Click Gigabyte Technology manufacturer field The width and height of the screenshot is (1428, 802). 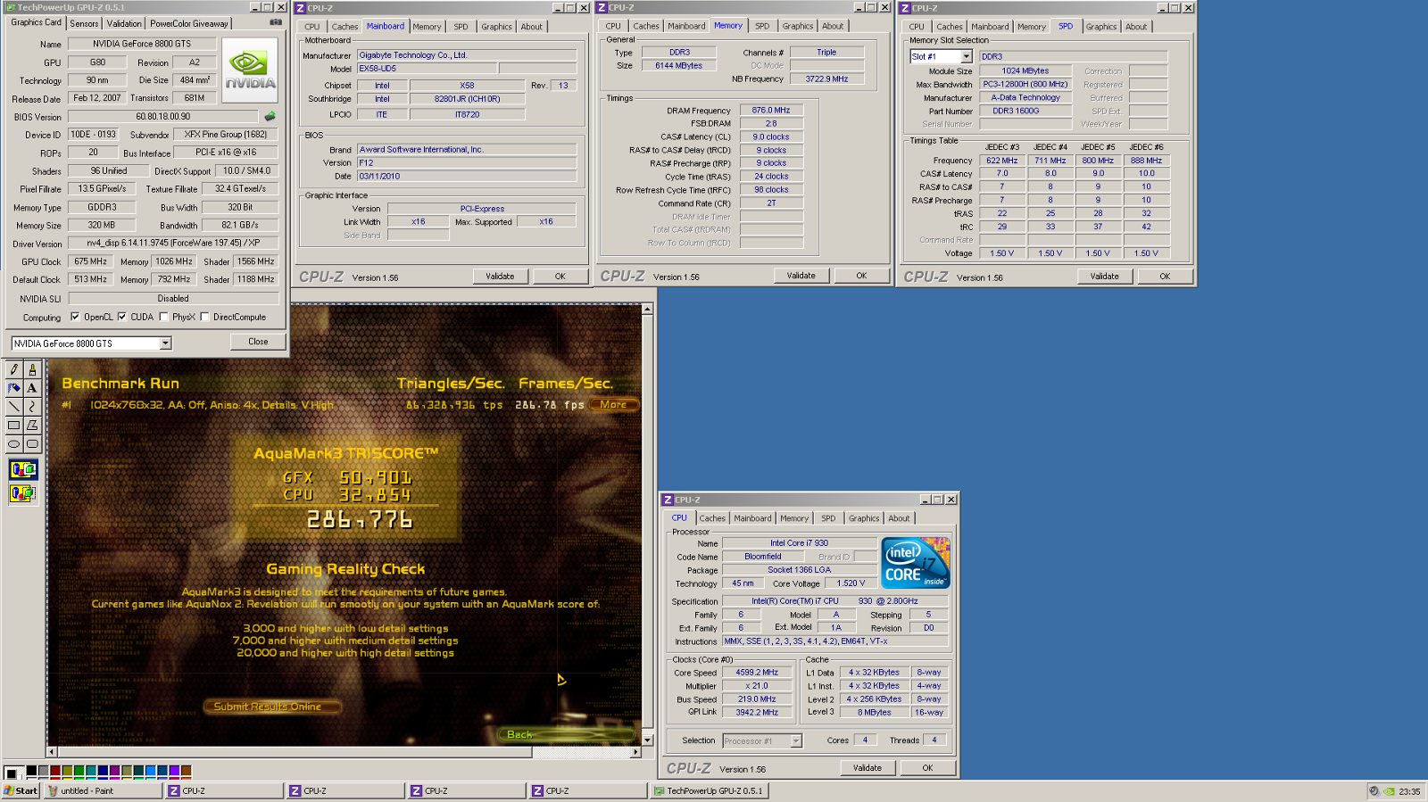tap(467, 55)
